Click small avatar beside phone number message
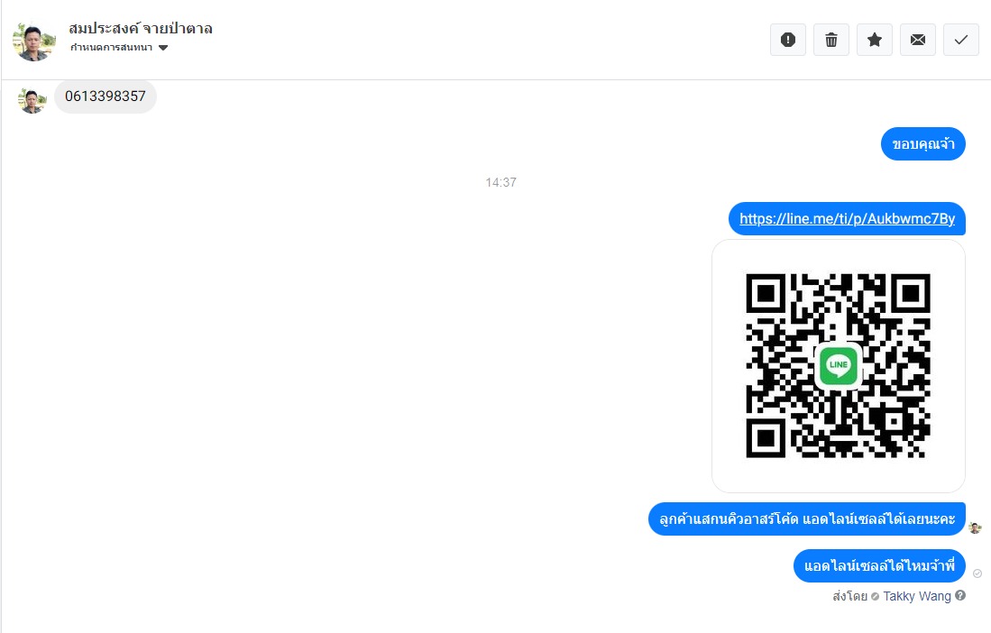The height and width of the screenshot is (633, 991). tap(32, 100)
